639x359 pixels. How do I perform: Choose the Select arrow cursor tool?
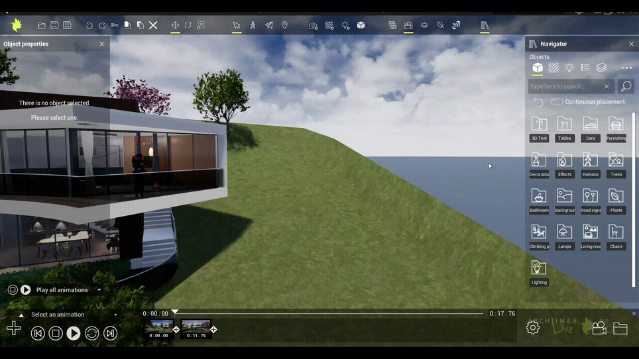[237, 25]
